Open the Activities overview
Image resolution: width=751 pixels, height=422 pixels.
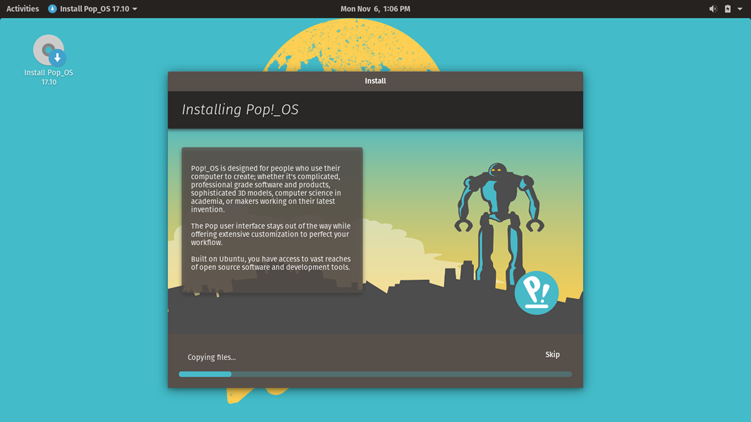(23, 9)
